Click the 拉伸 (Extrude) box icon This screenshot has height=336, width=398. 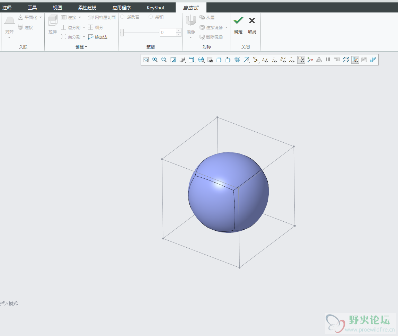click(53, 21)
